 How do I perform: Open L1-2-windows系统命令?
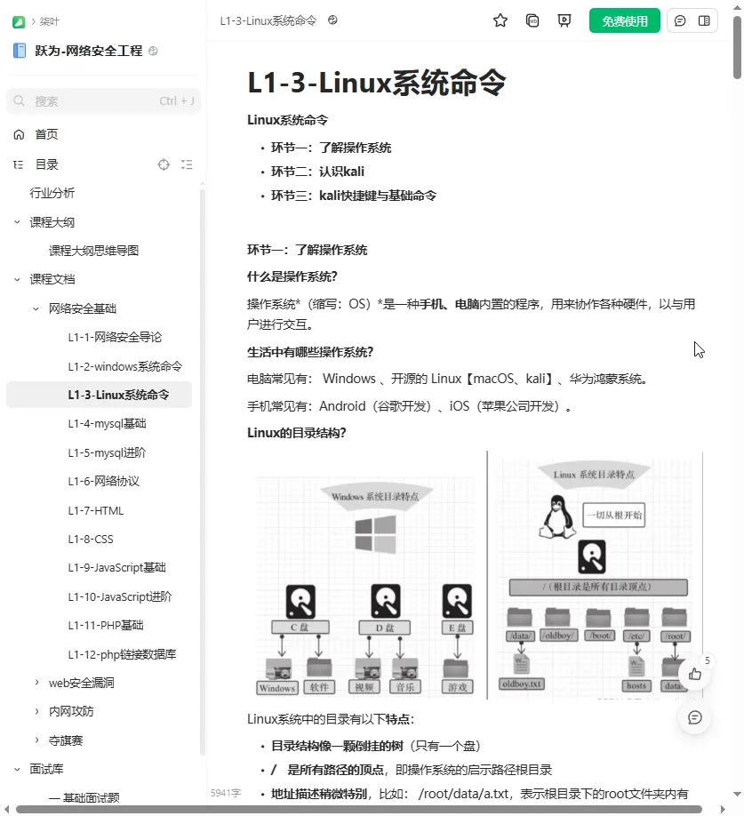pos(125,366)
